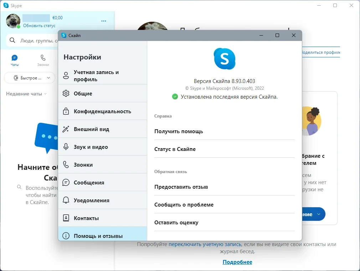Open the three-dots more menu
The height and width of the screenshot is (271, 360).
(x=104, y=21)
